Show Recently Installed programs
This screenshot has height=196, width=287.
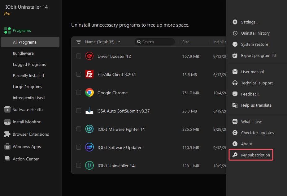point(28,76)
